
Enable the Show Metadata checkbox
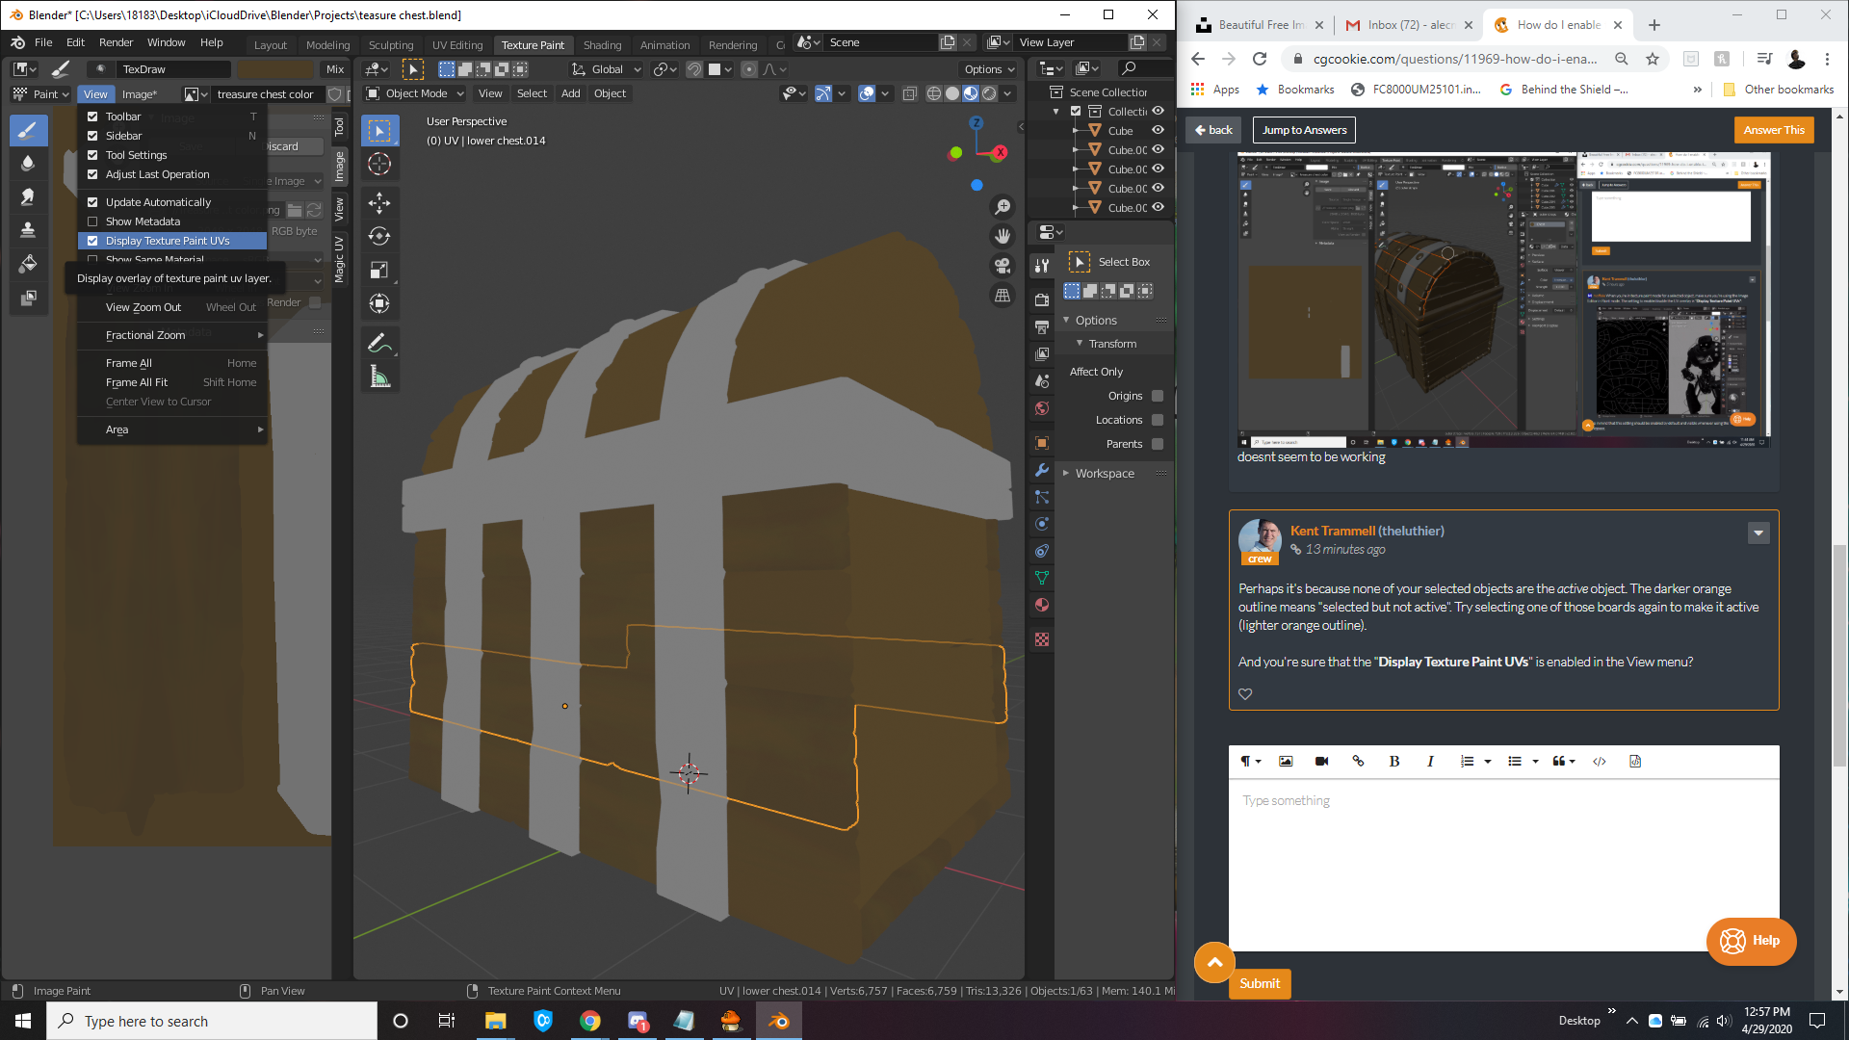[92, 221]
